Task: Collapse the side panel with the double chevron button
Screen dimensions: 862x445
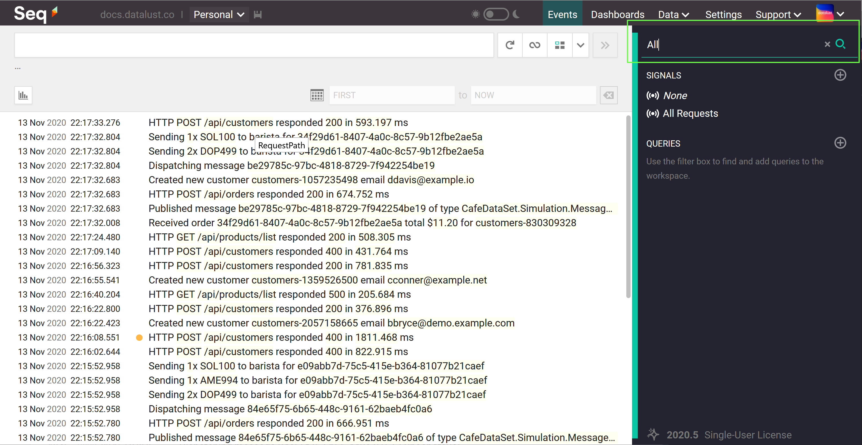Action: point(605,45)
